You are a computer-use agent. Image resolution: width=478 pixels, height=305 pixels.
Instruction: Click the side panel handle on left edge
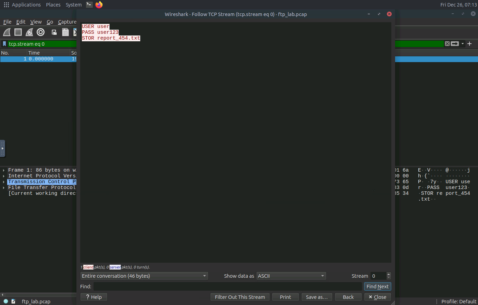click(x=2, y=148)
